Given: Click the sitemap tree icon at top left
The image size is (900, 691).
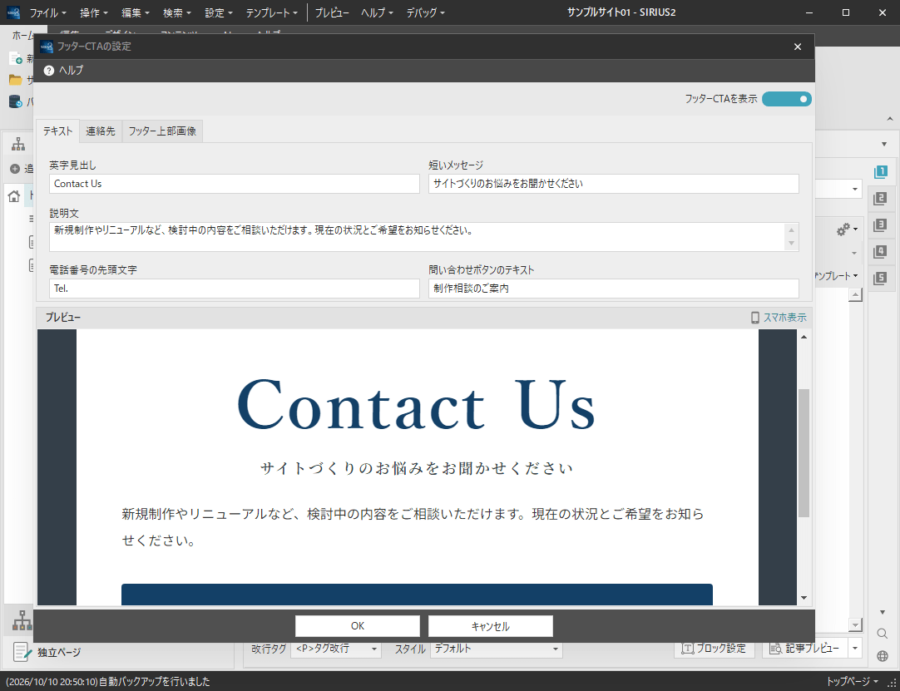Looking at the screenshot, I should 18,144.
